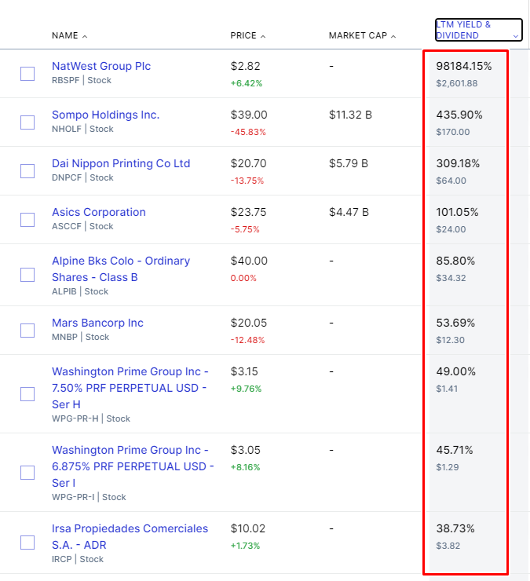The image size is (530, 581).
Task: Select the Mars Bancorp Inc checkbox
Action: (27, 331)
